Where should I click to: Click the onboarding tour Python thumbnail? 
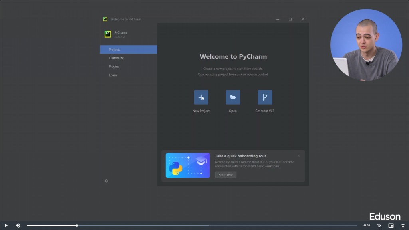188,165
